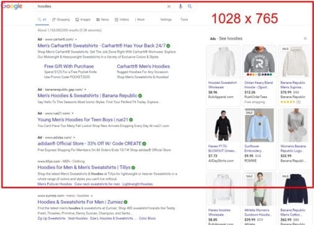Image resolution: width=314 pixels, height=225 pixels.
Task: Clear the search box with the X icon
Action: pyautogui.click(x=169, y=7)
